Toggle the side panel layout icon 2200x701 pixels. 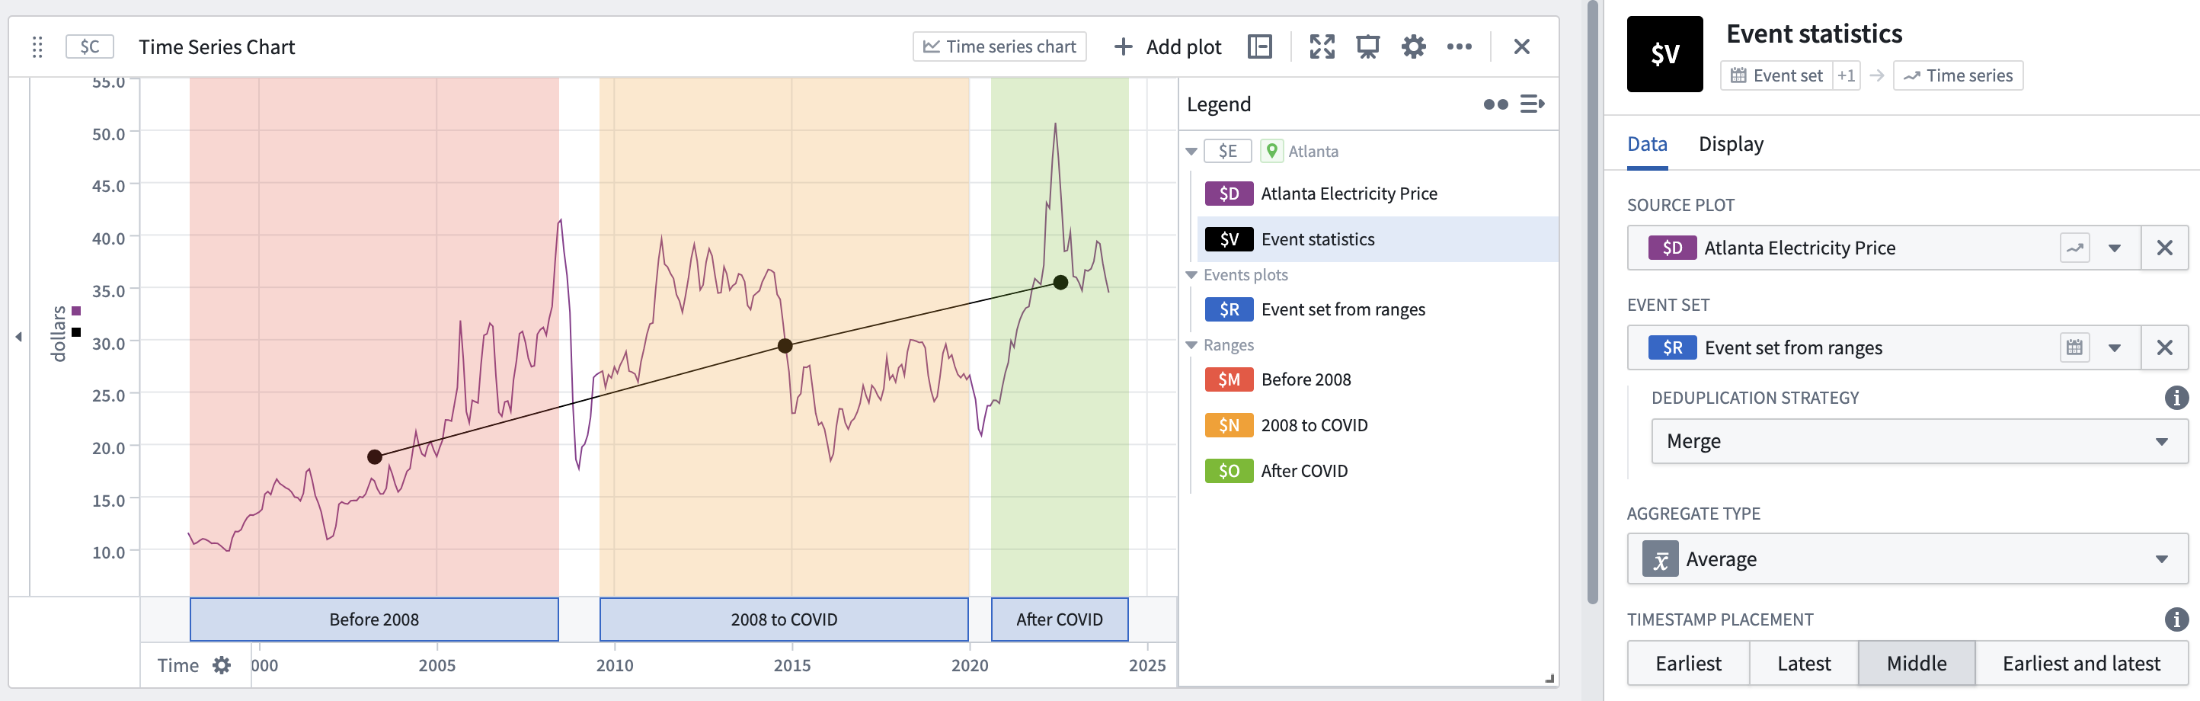1260,46
